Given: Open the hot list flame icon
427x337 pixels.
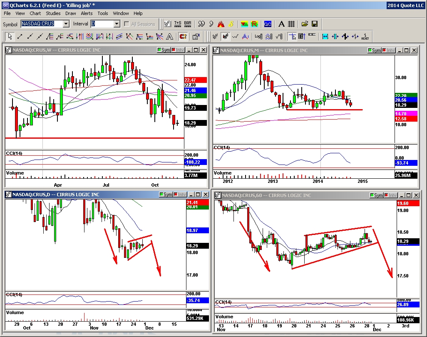Looking at the screenshot, I should tap(221, 24).
